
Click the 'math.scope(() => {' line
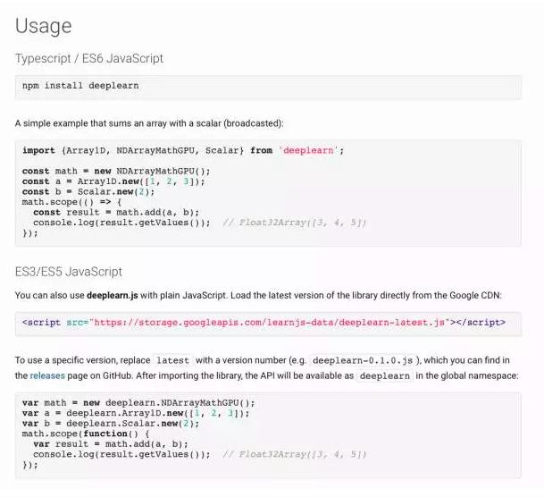coord(71,202)
